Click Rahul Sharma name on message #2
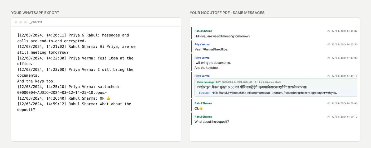This screenshot has height=148, width=371. click(x=203, y=31)
